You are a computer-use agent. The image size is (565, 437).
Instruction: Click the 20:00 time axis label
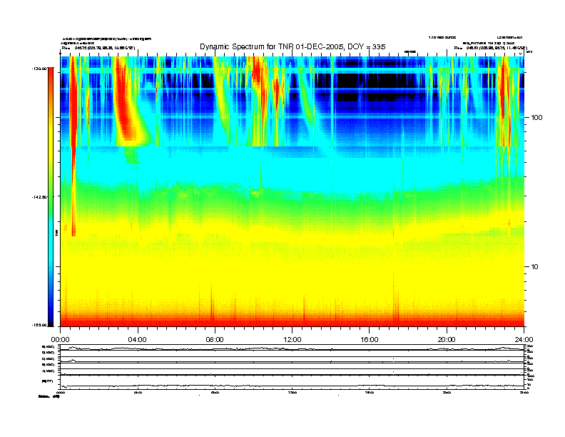click(447, 339)
